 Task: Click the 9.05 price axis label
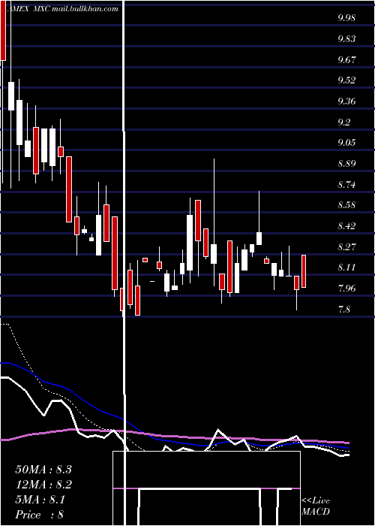coord(346,143)
